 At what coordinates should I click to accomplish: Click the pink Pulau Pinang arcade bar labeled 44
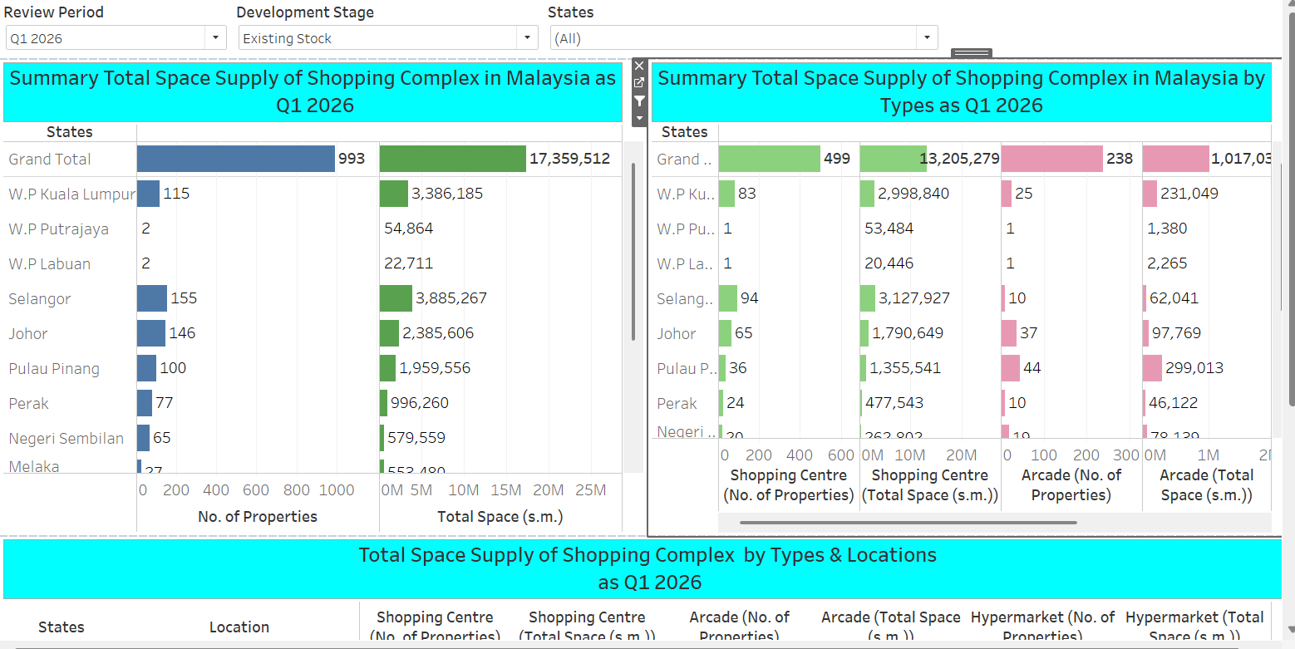pyautogui.click(x=1011, y=368)
